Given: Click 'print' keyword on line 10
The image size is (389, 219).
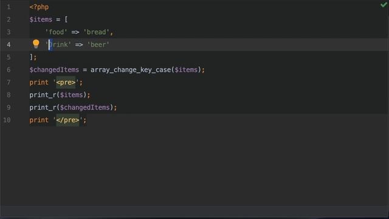Looking at the screenshot, I should pos(39,120).
